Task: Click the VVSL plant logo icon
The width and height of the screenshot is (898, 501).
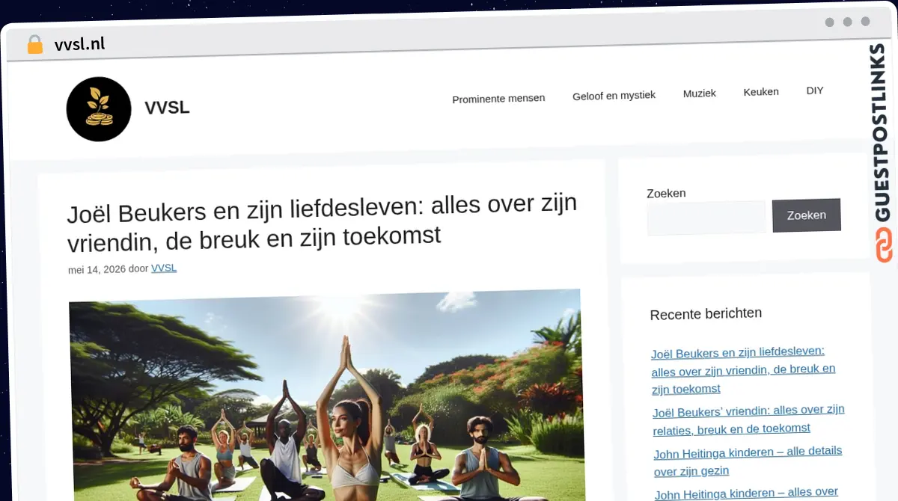Action: pyautogui.click(x=99, y=109)
